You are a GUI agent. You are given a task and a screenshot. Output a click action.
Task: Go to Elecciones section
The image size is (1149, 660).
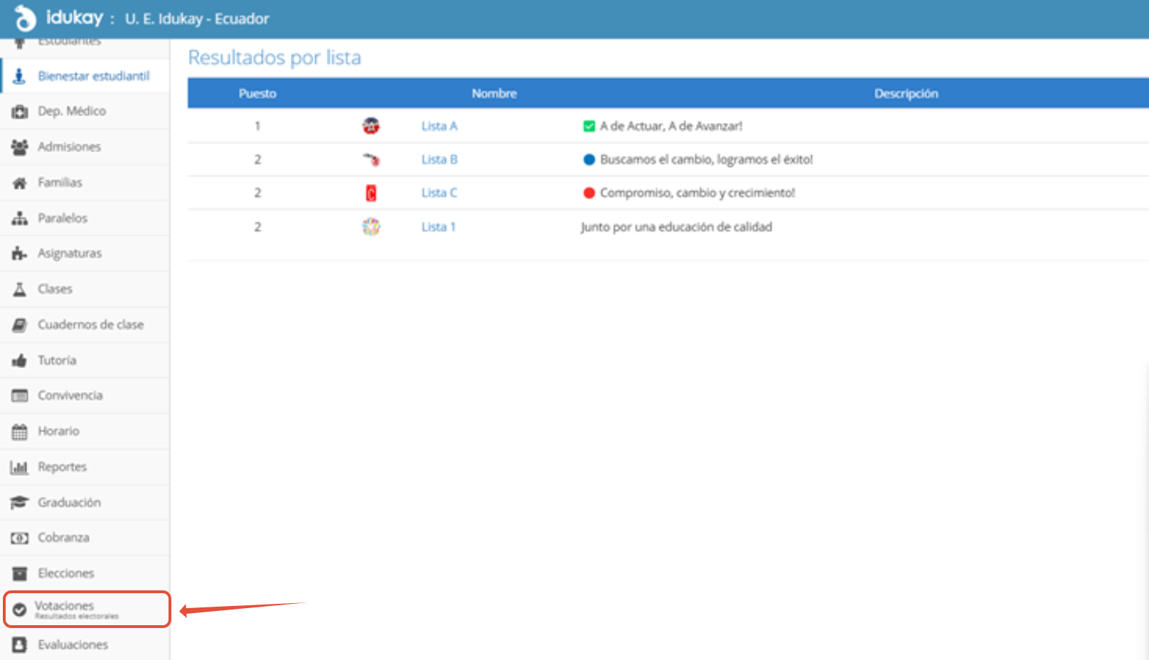[85, 573]
